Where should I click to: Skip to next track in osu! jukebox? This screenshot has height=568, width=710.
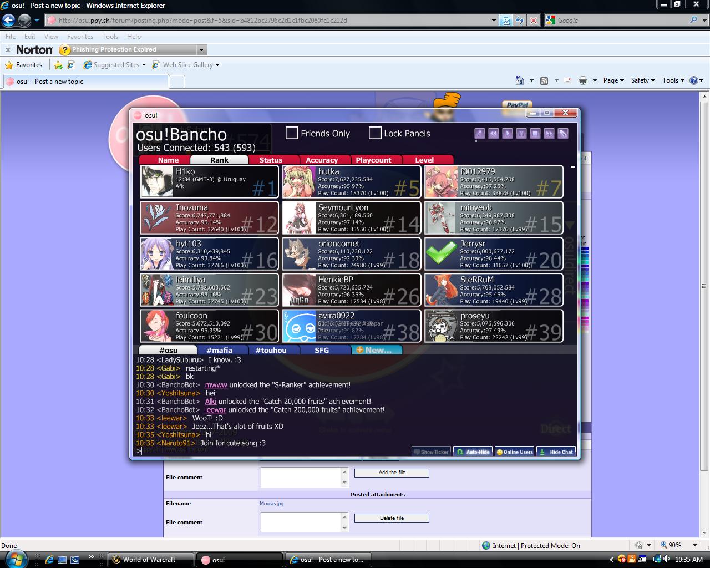tap(549, 133)
